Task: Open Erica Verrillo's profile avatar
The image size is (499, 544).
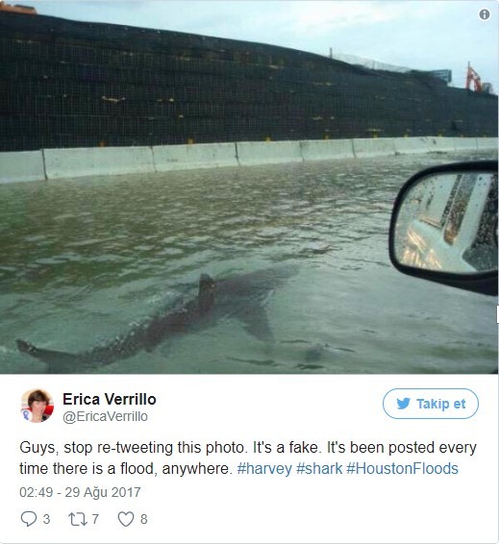Action: 37,406
